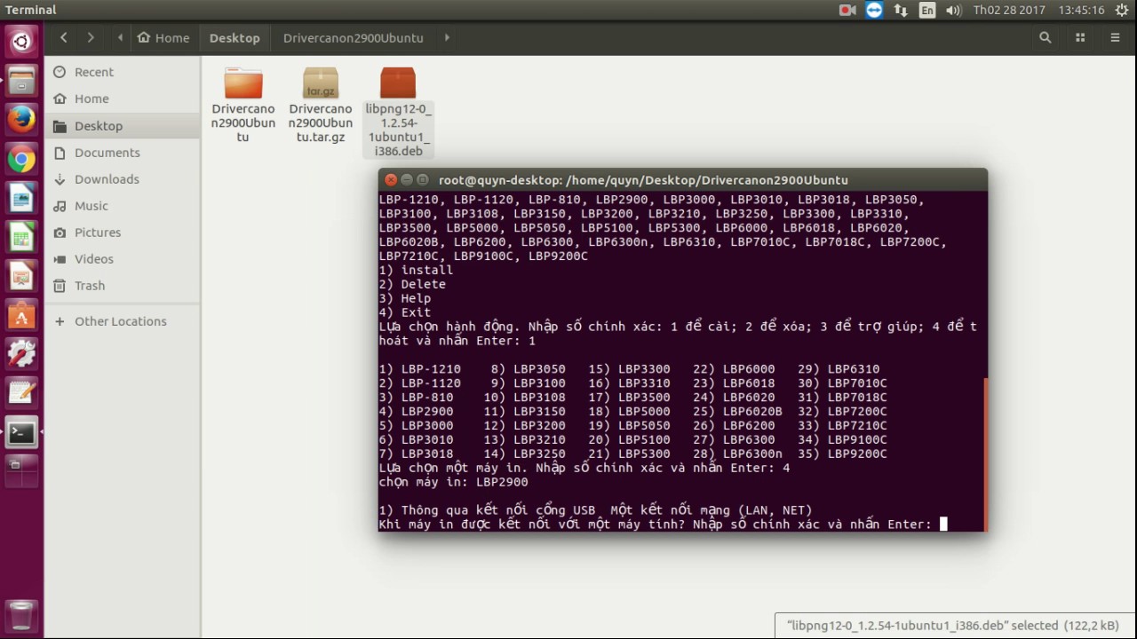Select the Desktop path bar segment

(235, 37)
